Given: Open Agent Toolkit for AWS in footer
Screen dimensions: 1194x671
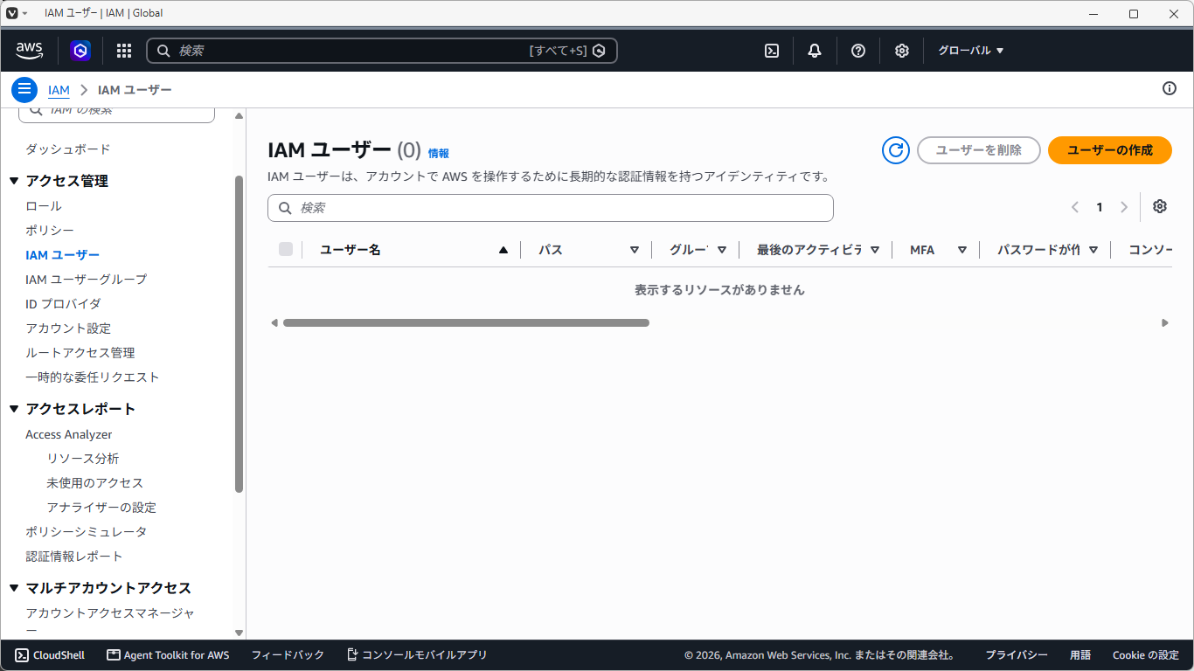Looking at the screenshot, I should click(x=168, y=655).
